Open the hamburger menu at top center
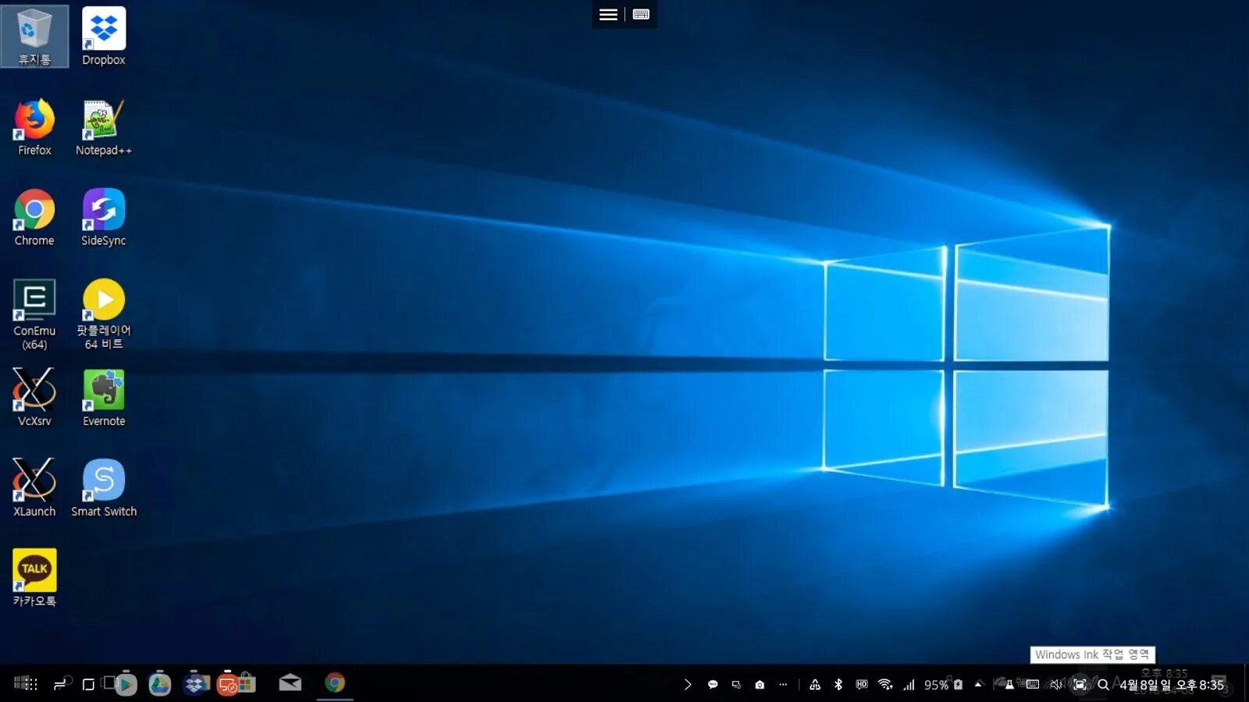Screen dimensions: 1249x702 [x=608, y=14]
